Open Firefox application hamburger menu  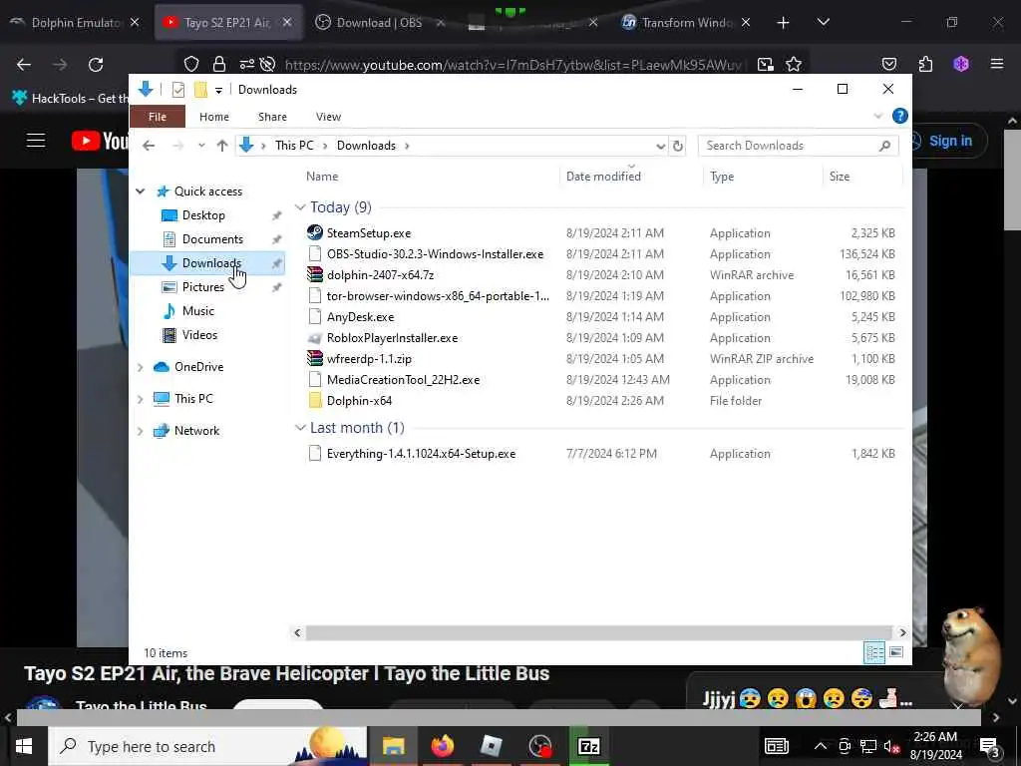tap(996, 64)
